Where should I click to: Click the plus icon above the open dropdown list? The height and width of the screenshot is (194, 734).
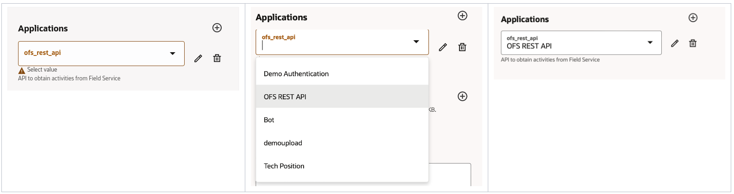click(462, 16)
